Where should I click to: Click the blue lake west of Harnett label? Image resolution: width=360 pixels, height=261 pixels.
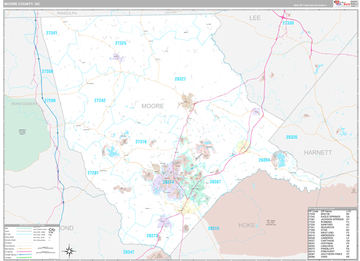279,159
